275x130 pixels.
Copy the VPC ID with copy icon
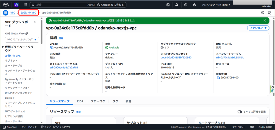pyautogui.click(x=52, y=48)
